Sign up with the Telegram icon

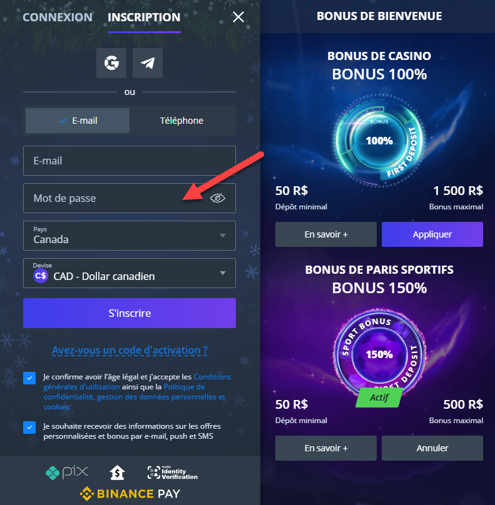pos(148,63)
